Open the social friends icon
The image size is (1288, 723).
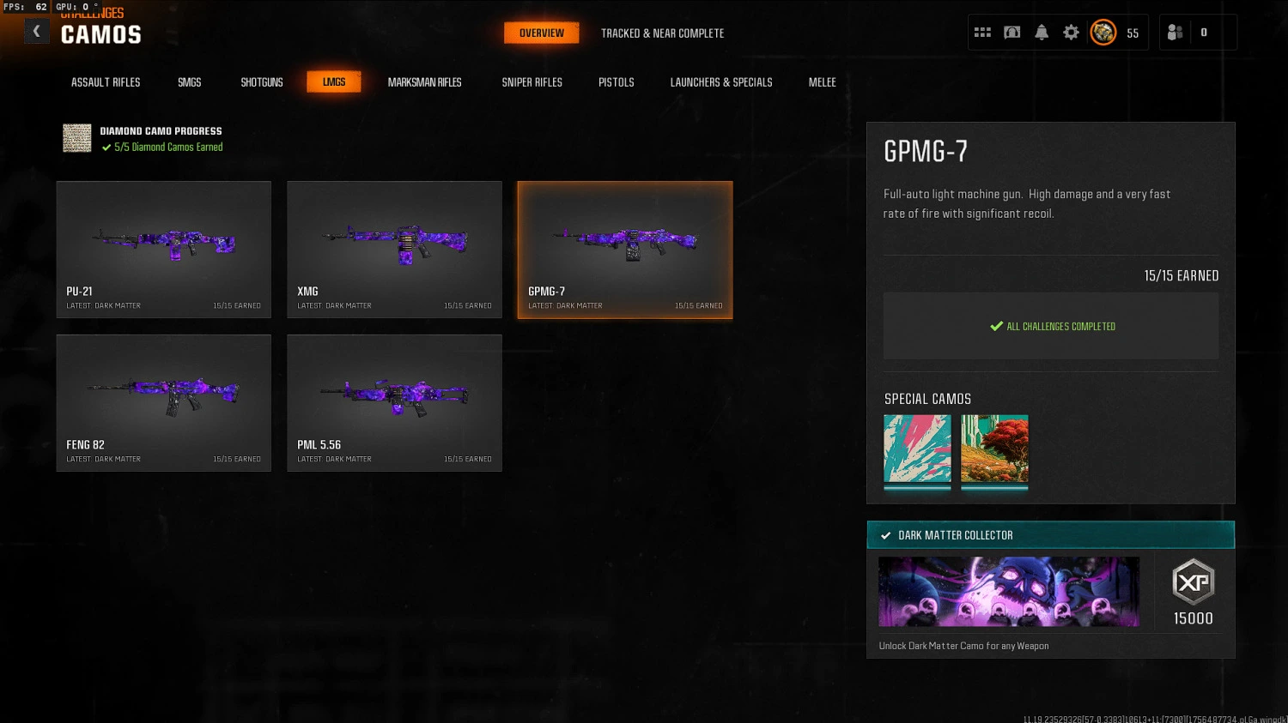pos(1175,33)
